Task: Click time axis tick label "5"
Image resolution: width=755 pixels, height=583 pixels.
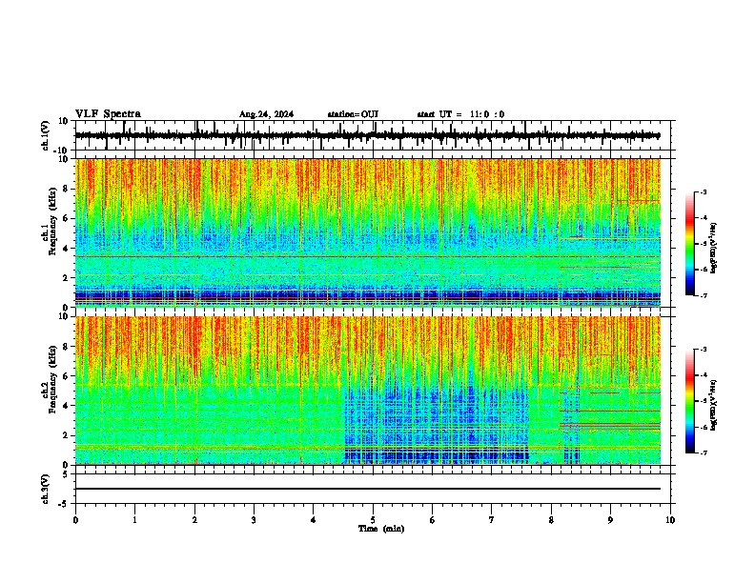Action: click(x=373, y=520)
